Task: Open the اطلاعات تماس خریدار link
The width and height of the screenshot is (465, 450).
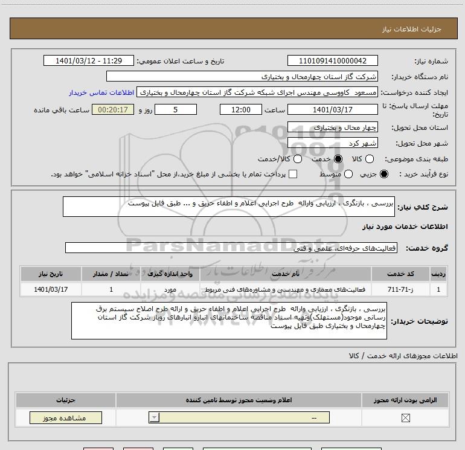Action: (101, 92)
